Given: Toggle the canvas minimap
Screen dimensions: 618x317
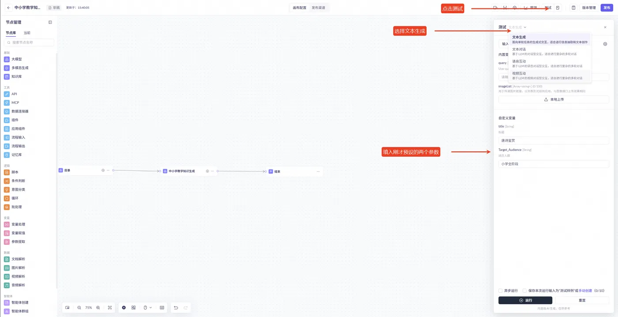Looking at the screenshot, I should (x=68, y=307).
